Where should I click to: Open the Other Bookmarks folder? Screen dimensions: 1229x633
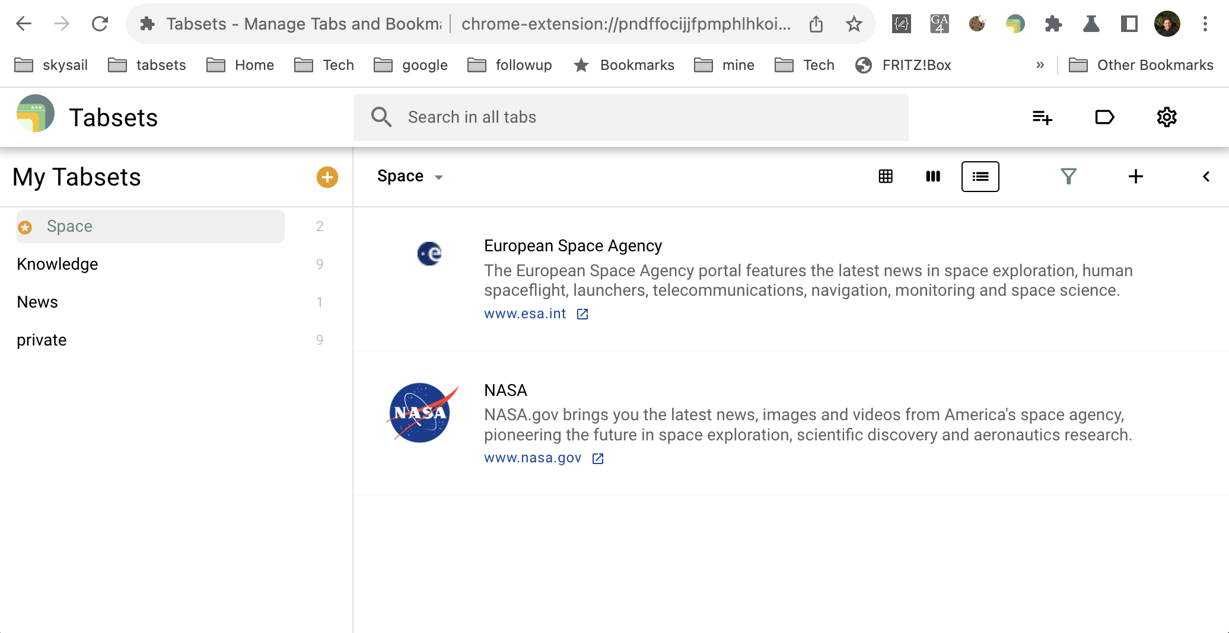(x=1141, y=65)
